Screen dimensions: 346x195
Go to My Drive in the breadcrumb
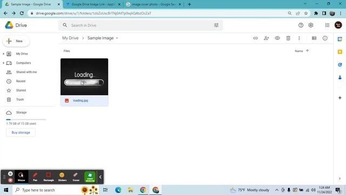pos(70,38)
